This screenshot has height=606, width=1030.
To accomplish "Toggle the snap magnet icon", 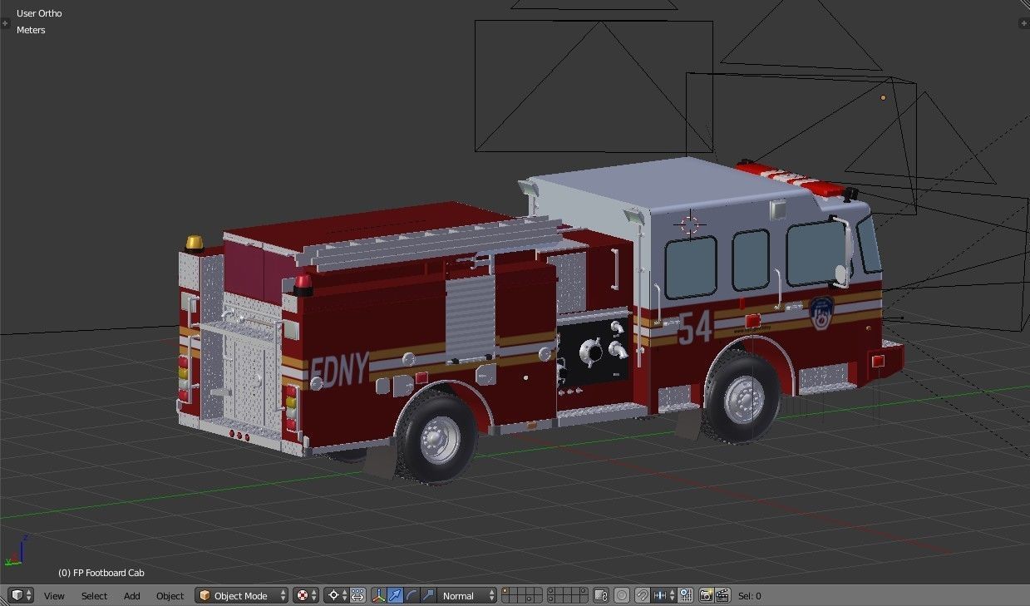I will (x=643, y=595).
